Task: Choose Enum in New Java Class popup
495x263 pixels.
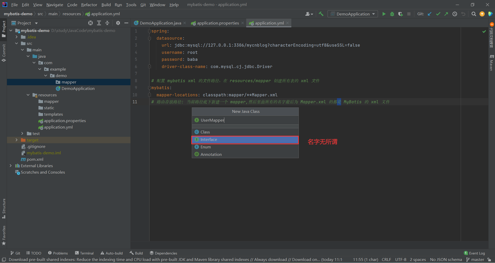Action: click(x=245, y=147)
